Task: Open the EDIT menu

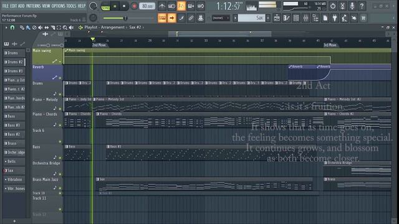Action: pyautogui.click(x=13, y=6)
